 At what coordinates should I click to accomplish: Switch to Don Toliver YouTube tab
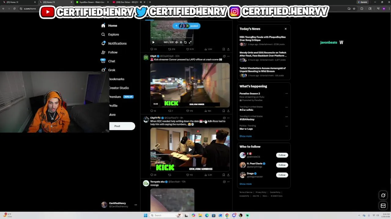(128, 2)
